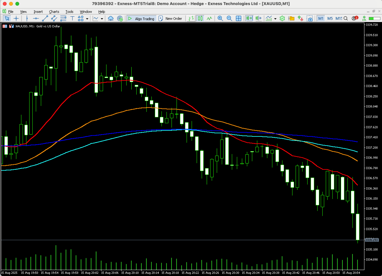Click the green badge icon
382x276 pixels.
pos(282,19)
